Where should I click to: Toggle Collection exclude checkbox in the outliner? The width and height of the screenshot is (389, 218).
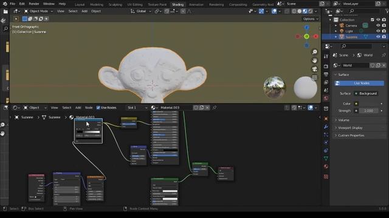coord(373,20)
